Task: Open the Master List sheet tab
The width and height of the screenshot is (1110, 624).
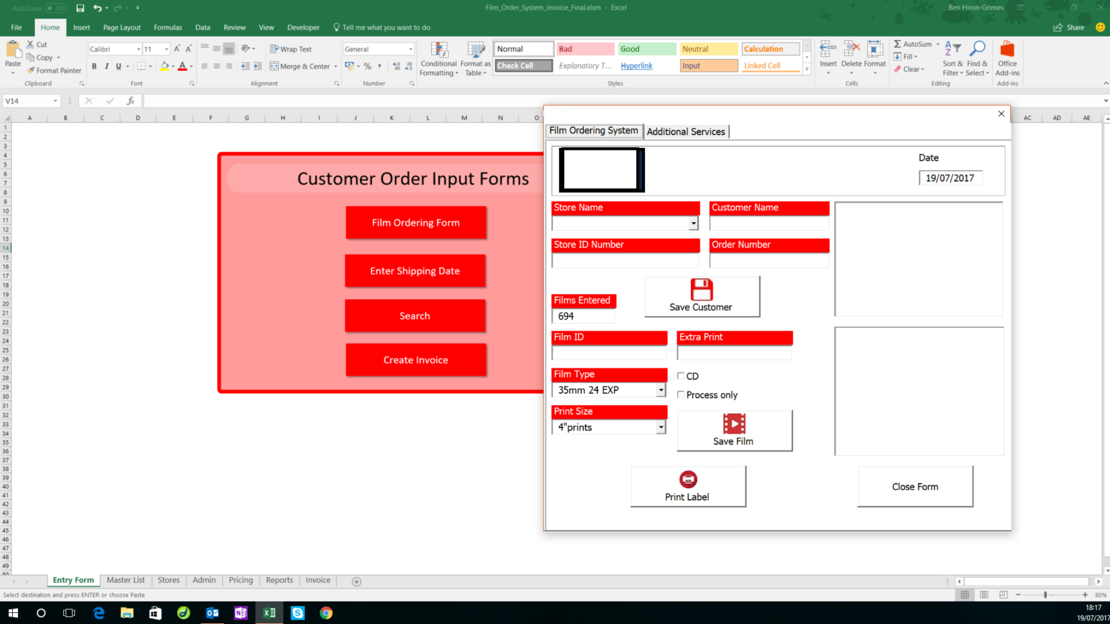Action: [x=126, y=580]
